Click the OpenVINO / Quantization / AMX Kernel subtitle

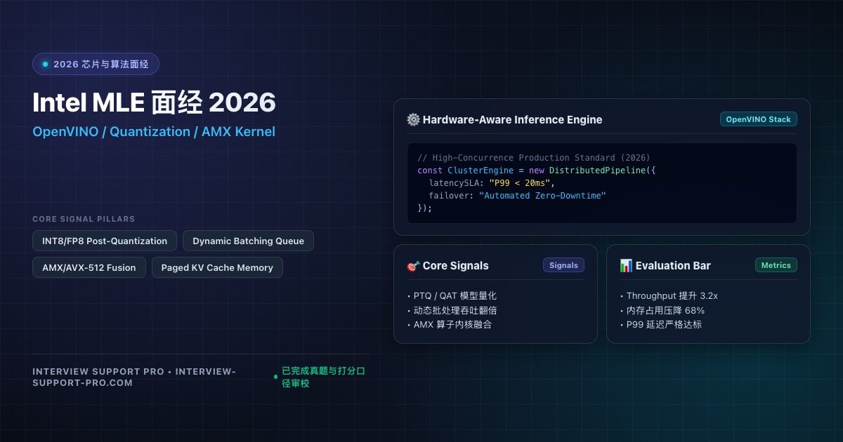click(154, 132)
